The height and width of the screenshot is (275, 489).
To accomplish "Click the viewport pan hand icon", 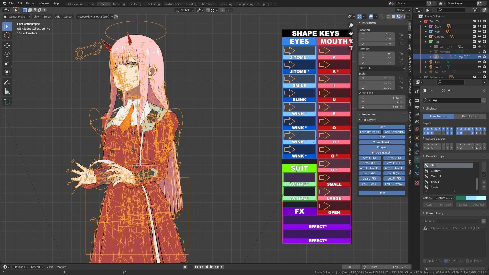I will click(351, 33).
